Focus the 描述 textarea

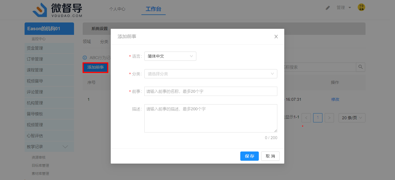tap(211, 118)
